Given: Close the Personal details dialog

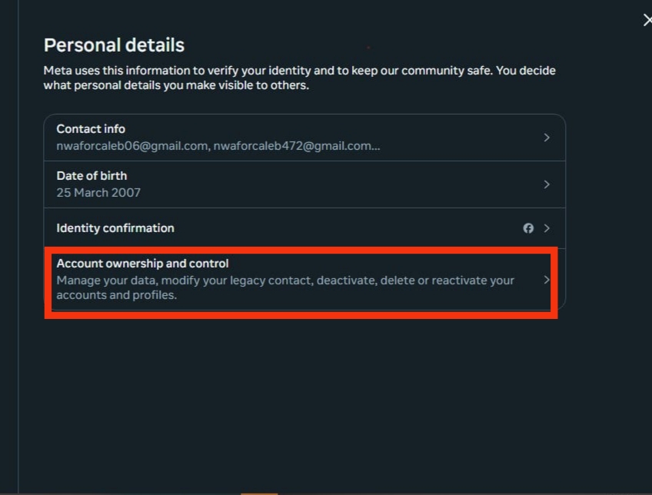Looking at the screenshot, I should click(647, 20).
